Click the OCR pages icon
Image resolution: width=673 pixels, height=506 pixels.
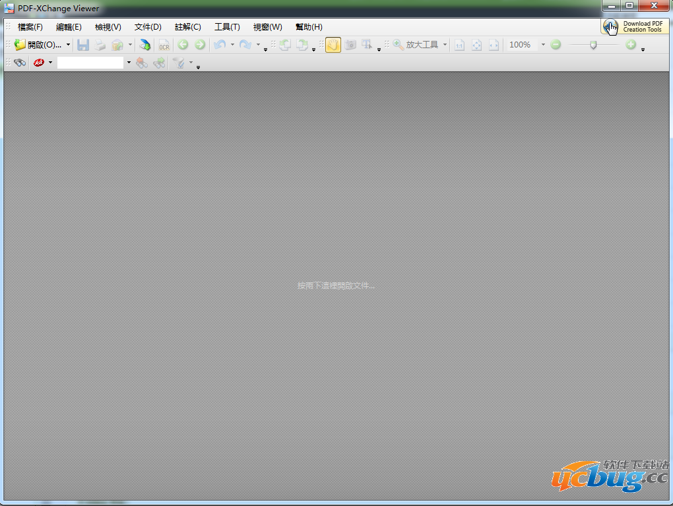click(x=164, y=45)
